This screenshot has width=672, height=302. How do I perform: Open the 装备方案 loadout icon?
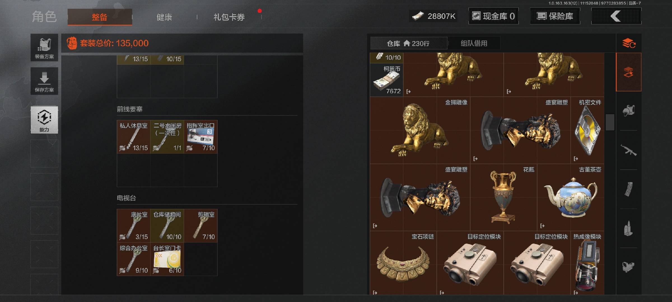coord(44,48)
